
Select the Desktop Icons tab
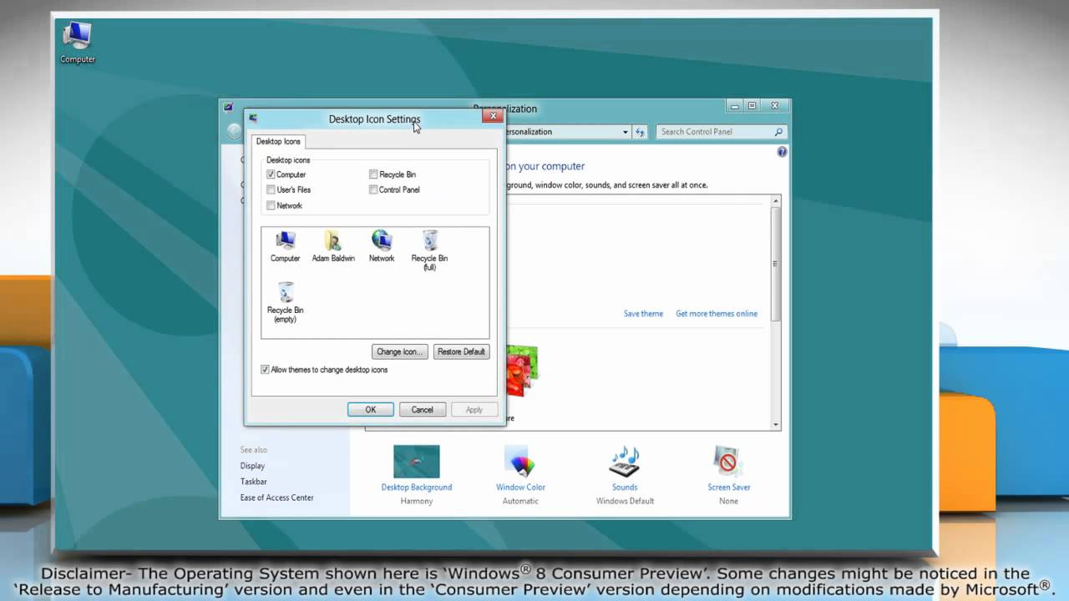278,141
